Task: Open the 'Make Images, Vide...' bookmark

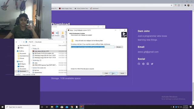Action: pyautogui.click(x=65, y=8)
